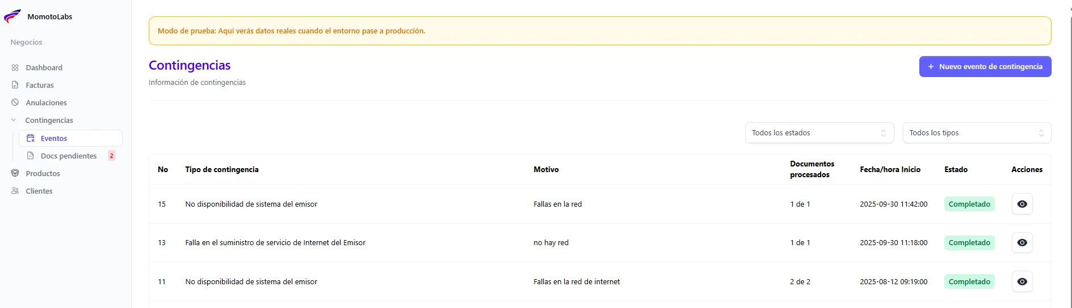Click the Facturas document icon

[x=15, y=85]
